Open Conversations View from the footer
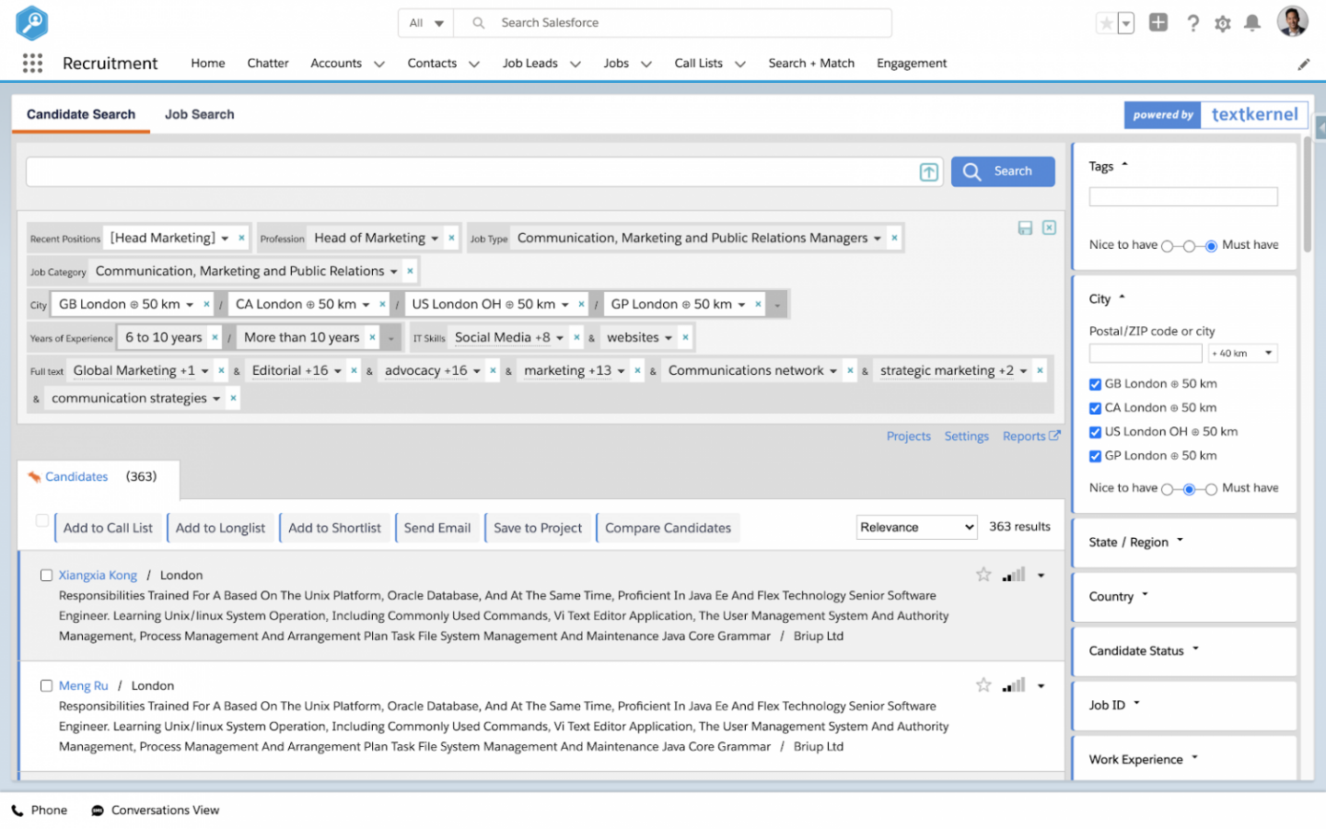 click(155, 810)
